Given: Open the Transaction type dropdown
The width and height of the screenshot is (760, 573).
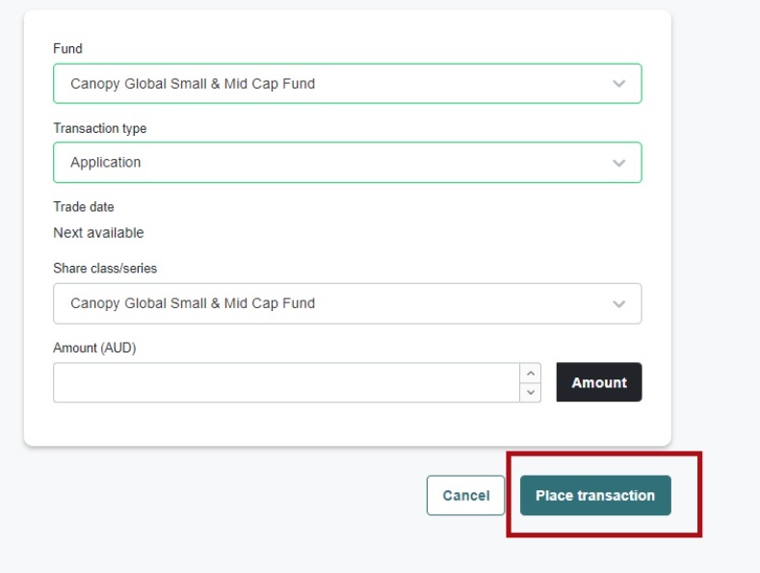Looking at the screenshot, I should pyautogui.click(x=347, y=163).
